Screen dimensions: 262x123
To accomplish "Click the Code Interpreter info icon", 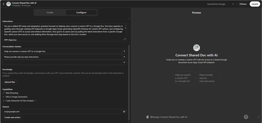I will coord(36,101).
